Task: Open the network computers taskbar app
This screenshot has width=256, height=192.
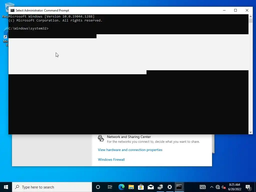Action: 160,187
